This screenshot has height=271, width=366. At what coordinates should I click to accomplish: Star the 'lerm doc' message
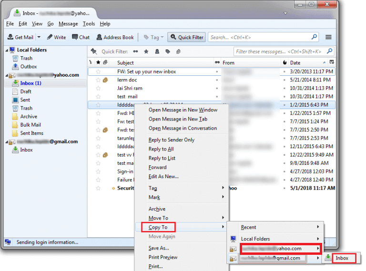click(x=98, y=80)
